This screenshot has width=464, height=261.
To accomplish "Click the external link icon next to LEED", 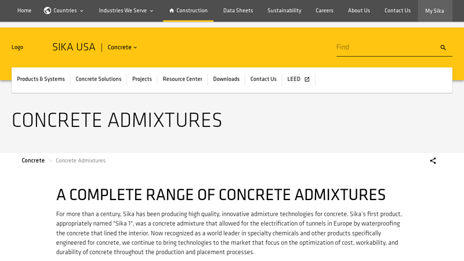I will tap(307, 79).
